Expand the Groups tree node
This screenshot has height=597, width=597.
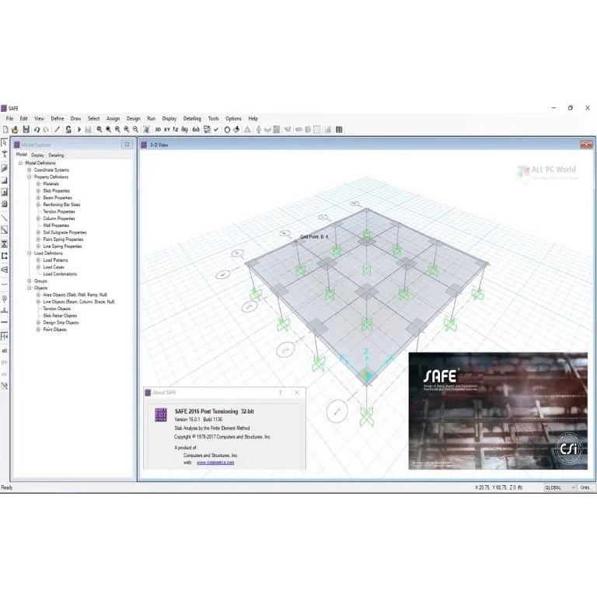click(30, 281)
